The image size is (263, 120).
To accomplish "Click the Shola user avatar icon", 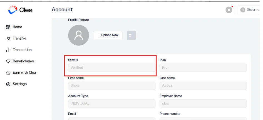I will 243,10.
